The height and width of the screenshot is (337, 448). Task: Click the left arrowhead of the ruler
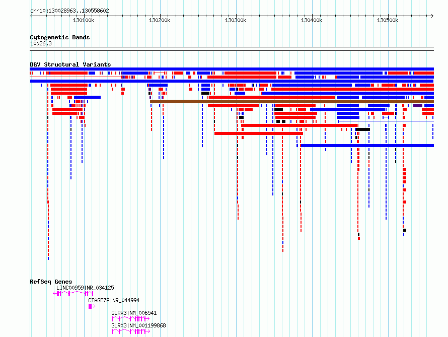tap(31, 16)
